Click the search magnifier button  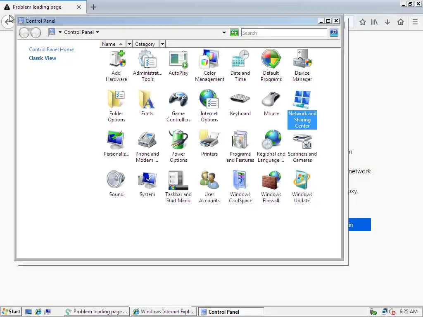pos(334,33)
